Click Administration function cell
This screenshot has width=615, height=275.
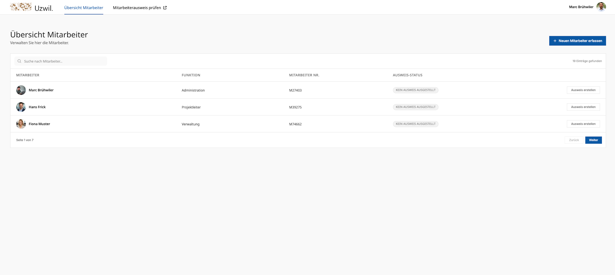pos(193,90)
